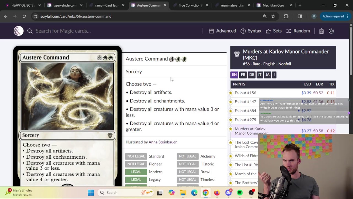Open Discord from the taskbar
The image size is (353, 199).
coord(228,193)
